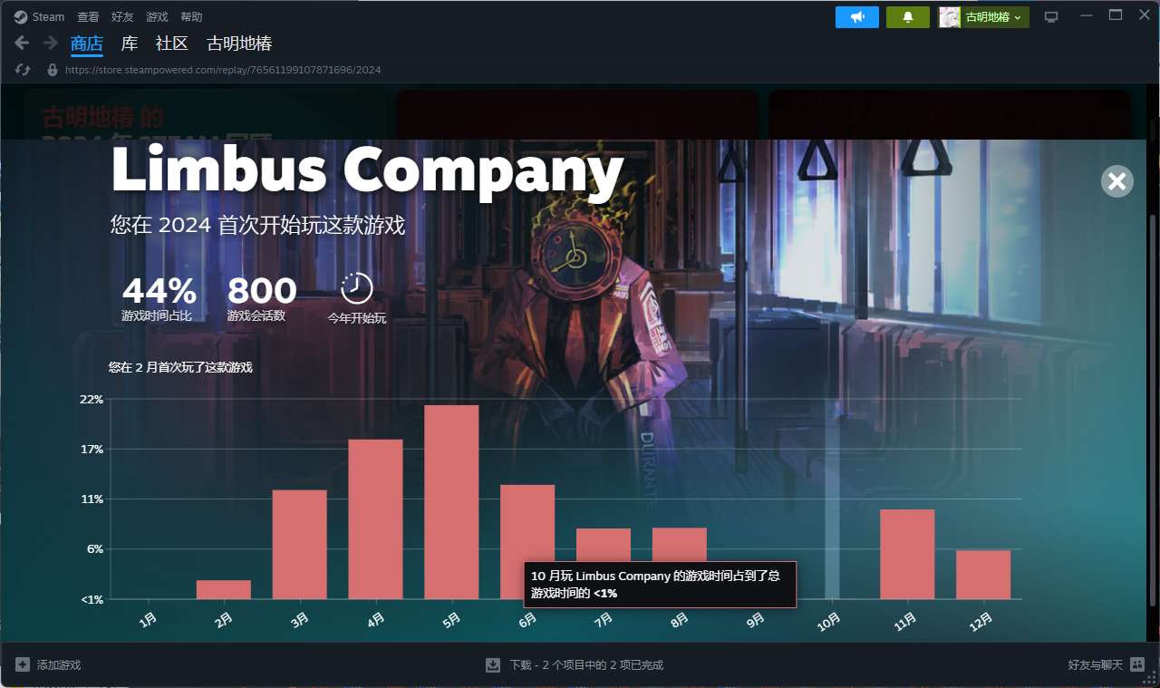Reload the page with refresh icon
Viewport: 1160px width, 688px height.
24,70
